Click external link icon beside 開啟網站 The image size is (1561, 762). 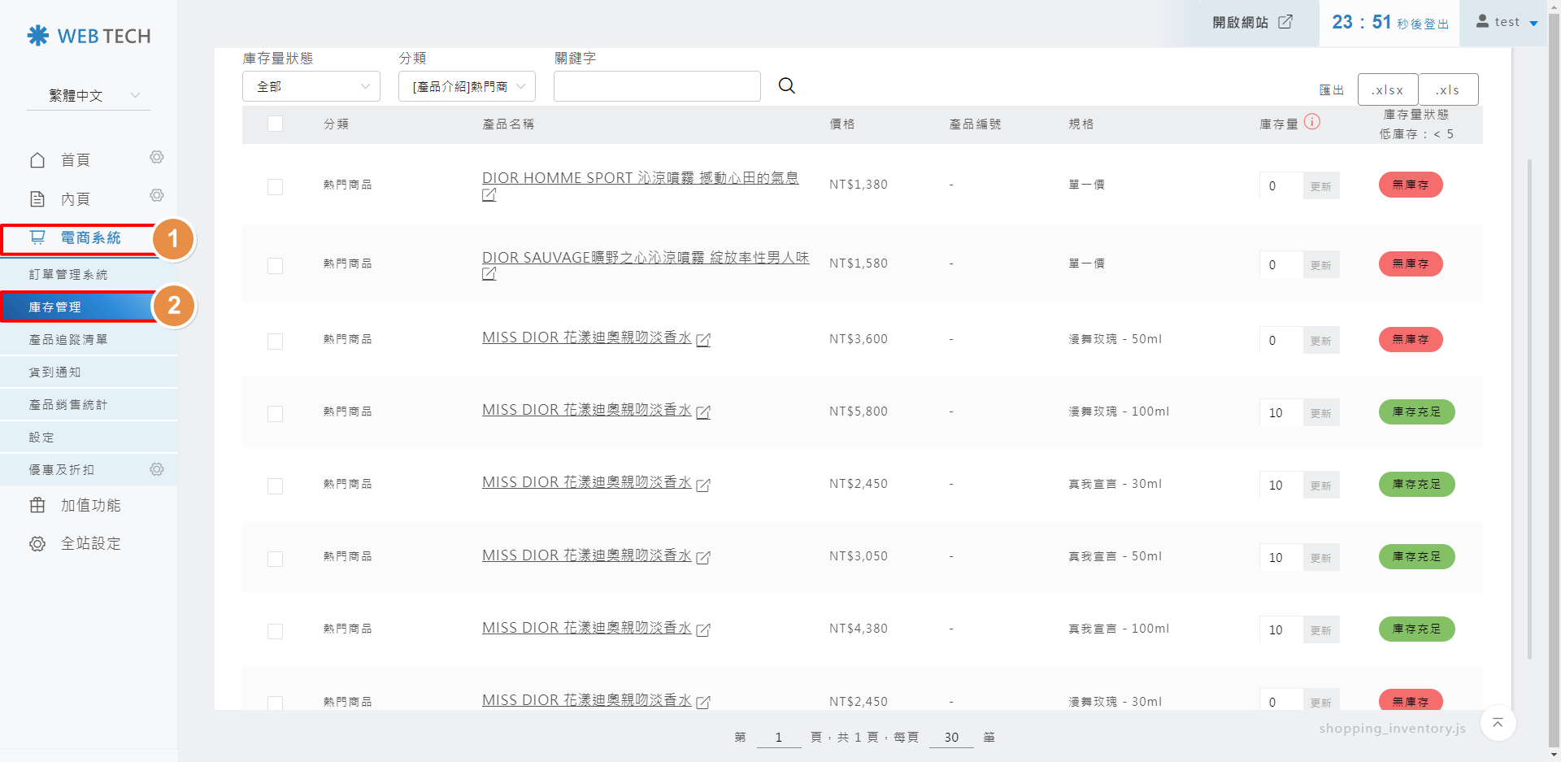(x=1285, y=22)
